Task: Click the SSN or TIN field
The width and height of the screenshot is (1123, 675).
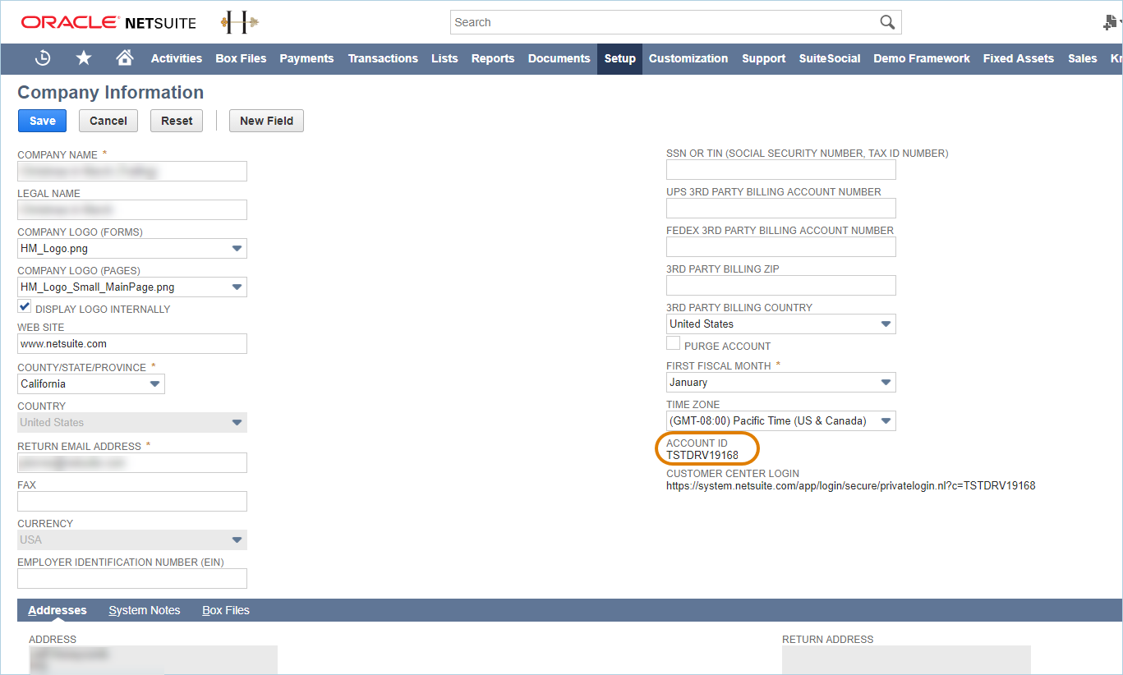Action: pos(781,169)
